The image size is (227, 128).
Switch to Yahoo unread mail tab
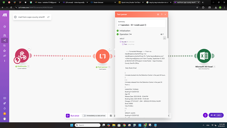click(75, 2)
